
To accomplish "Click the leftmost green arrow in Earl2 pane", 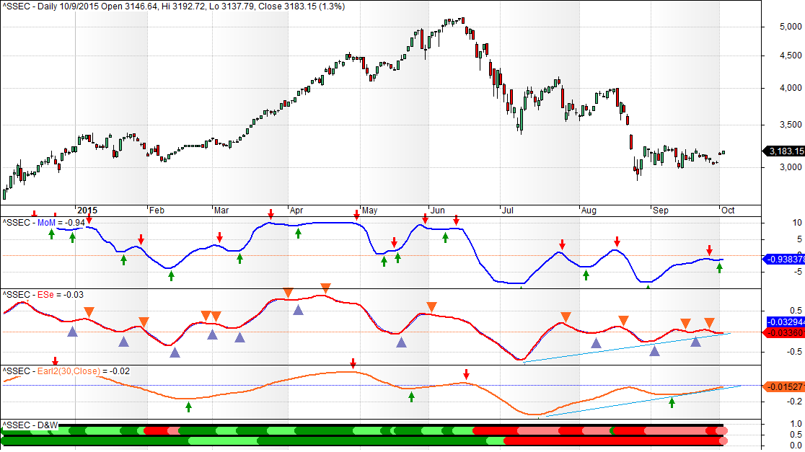I will (x=188, y=407).
